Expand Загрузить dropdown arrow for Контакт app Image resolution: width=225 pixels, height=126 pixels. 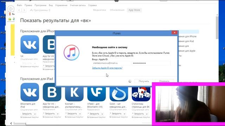(80, 114)
